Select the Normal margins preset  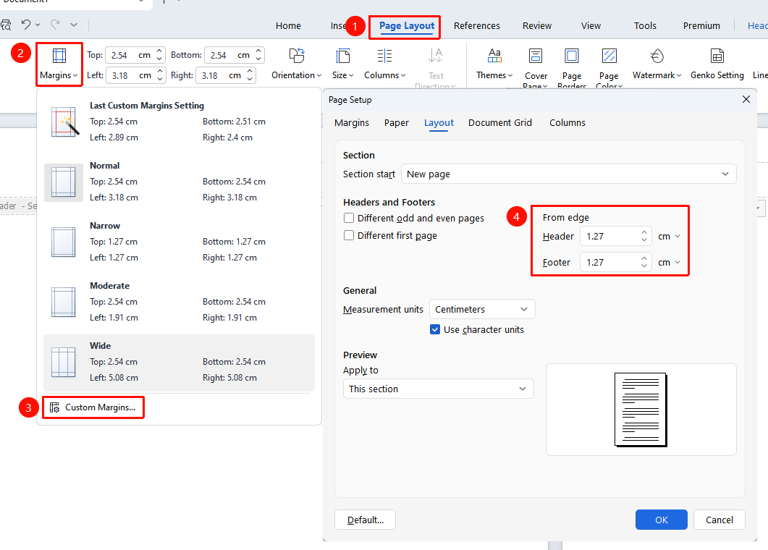tap(180, 182)
